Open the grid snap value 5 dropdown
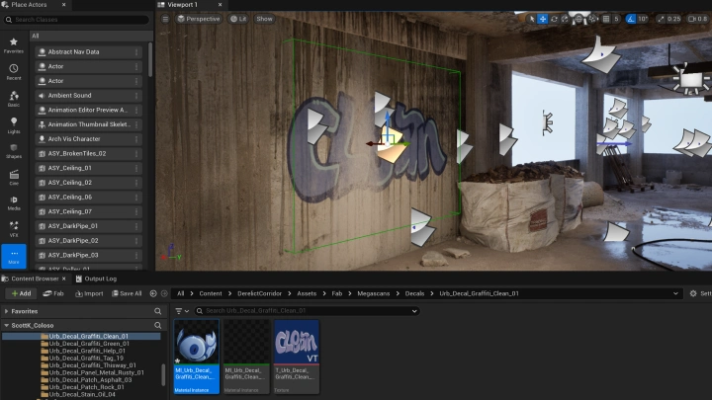Viewport: 712px width, 400px height. 616,19
